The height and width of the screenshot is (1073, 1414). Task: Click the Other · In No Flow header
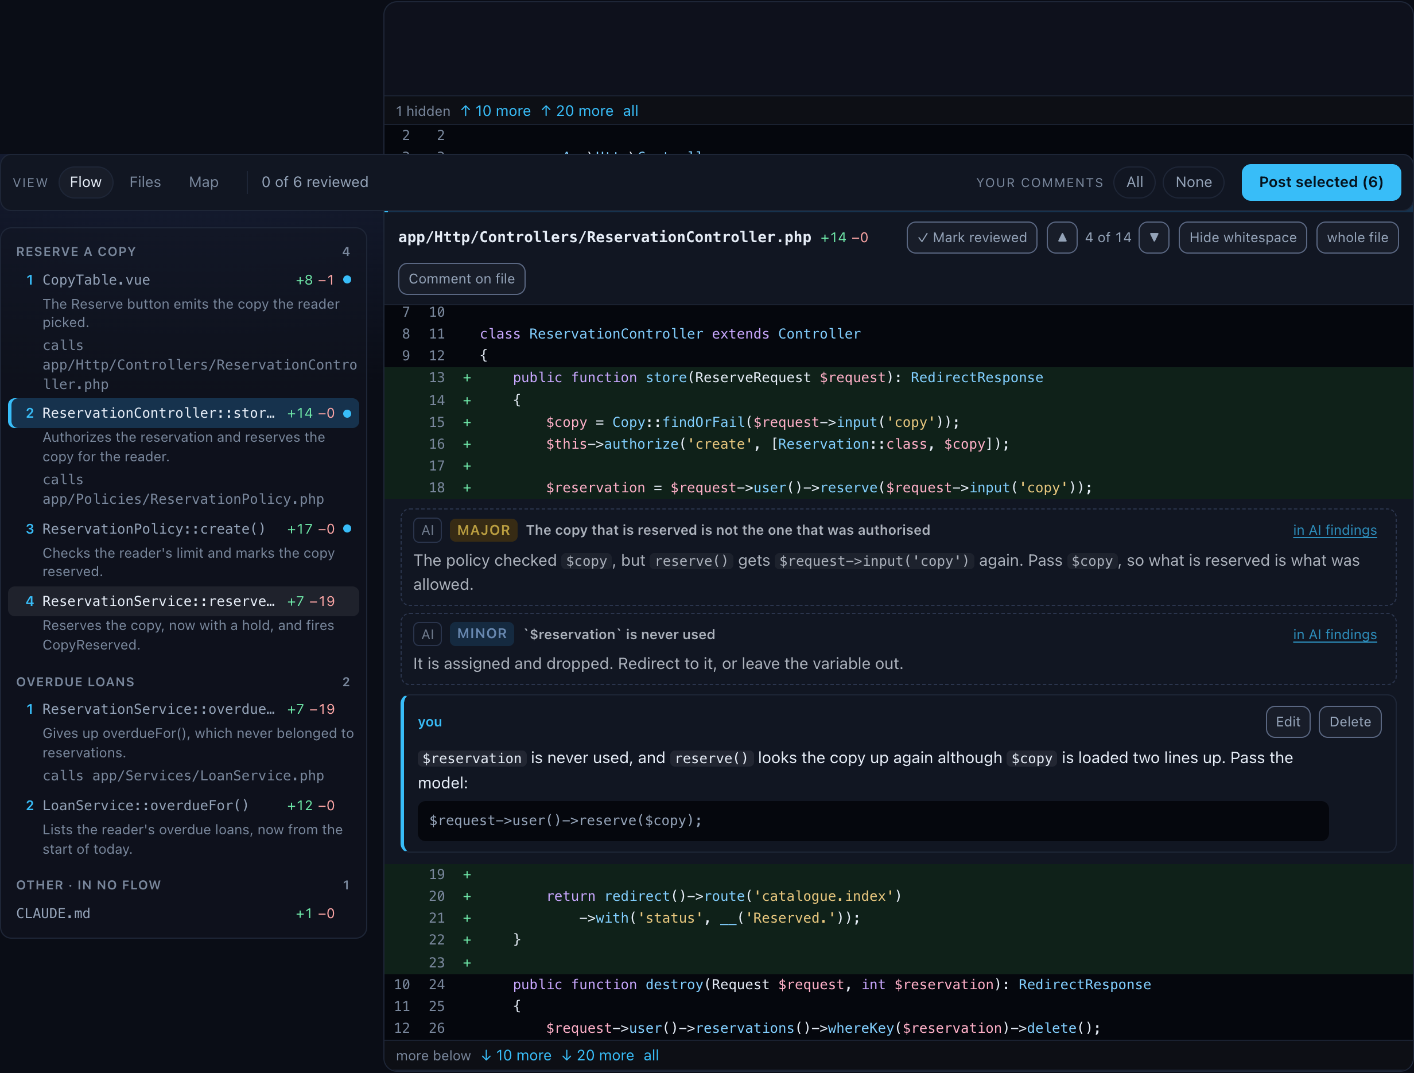coord(89,885)
